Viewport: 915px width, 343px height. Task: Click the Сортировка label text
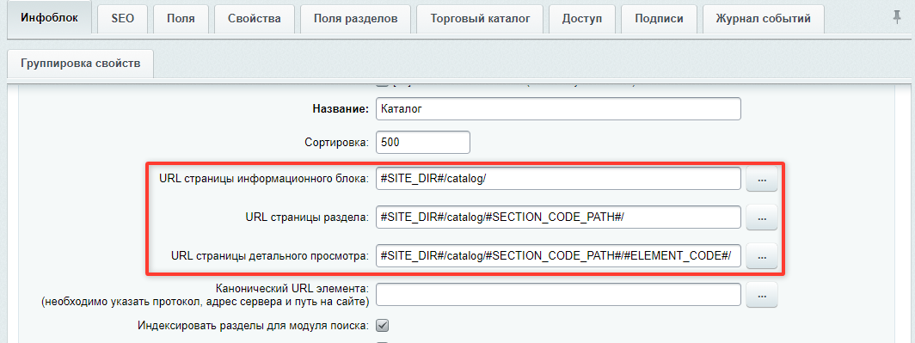click(337, 142)
